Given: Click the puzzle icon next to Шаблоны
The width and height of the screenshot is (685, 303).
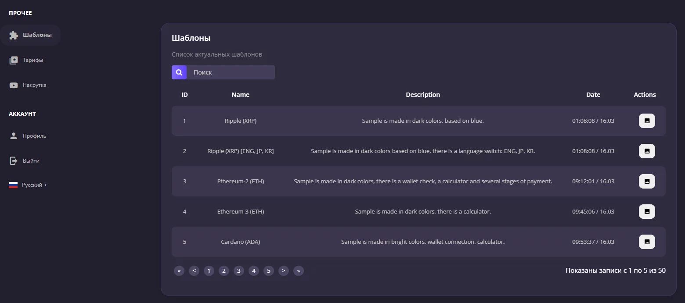Looking at the screenshot, I should pos(14,35).
